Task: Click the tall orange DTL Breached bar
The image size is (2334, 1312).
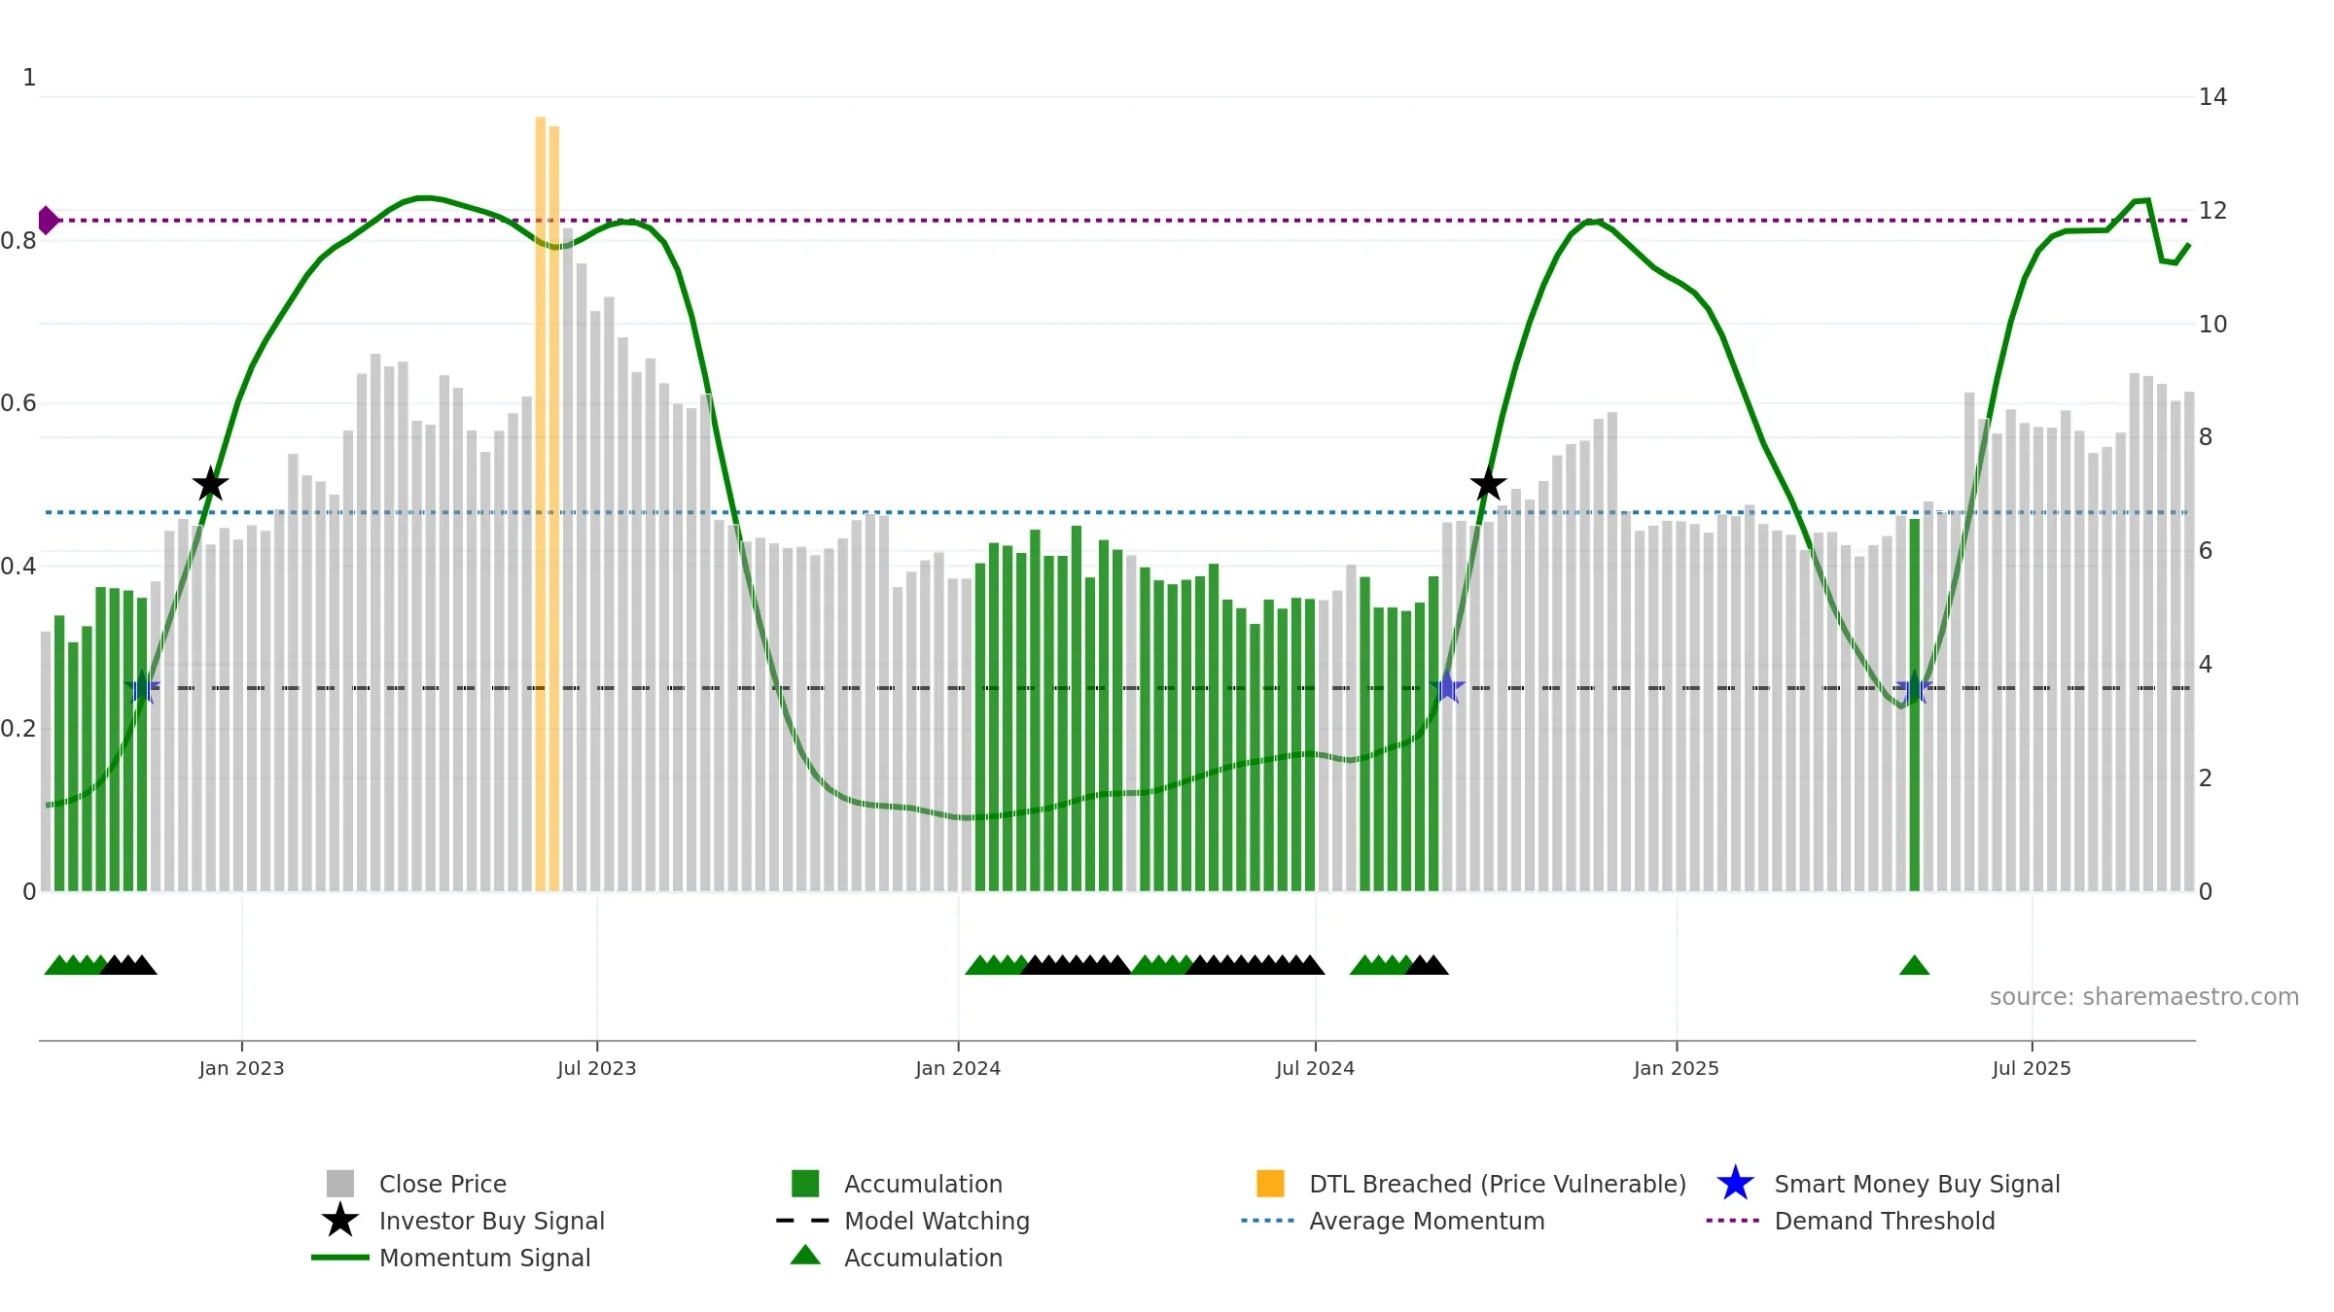Action: pos(541,486)
